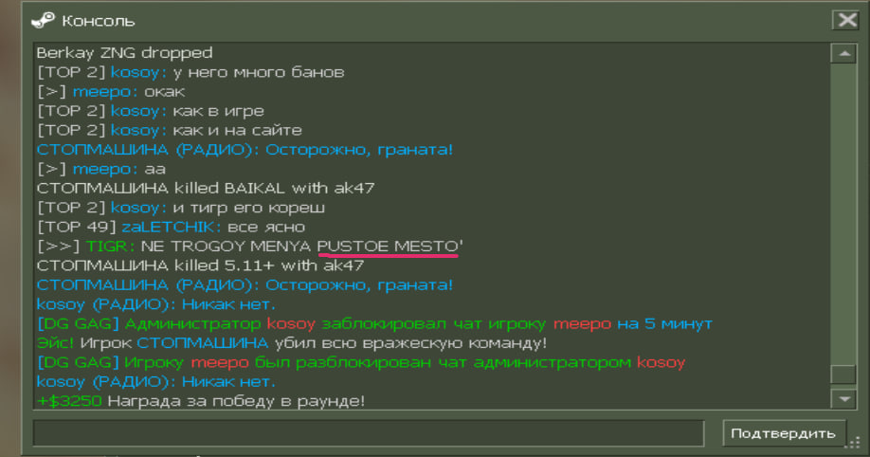
Task: Click the console scrollbar thumb
Action: pos(842,375)
